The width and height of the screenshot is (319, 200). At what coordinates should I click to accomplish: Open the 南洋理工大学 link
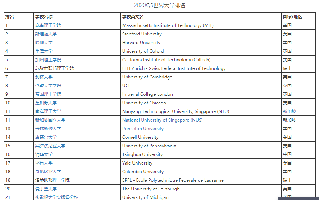tap(48, 111)
